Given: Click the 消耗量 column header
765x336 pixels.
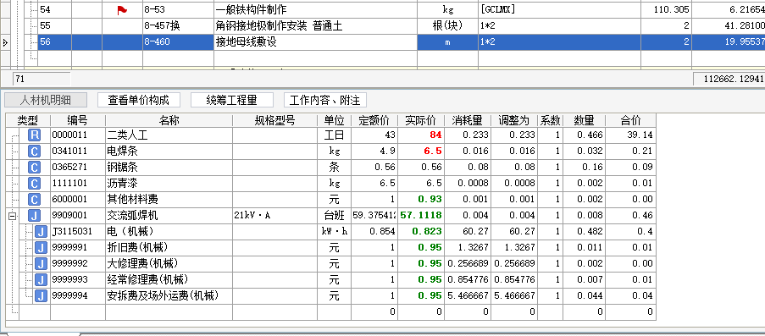Looking at the screenshot, I should 467,120.
